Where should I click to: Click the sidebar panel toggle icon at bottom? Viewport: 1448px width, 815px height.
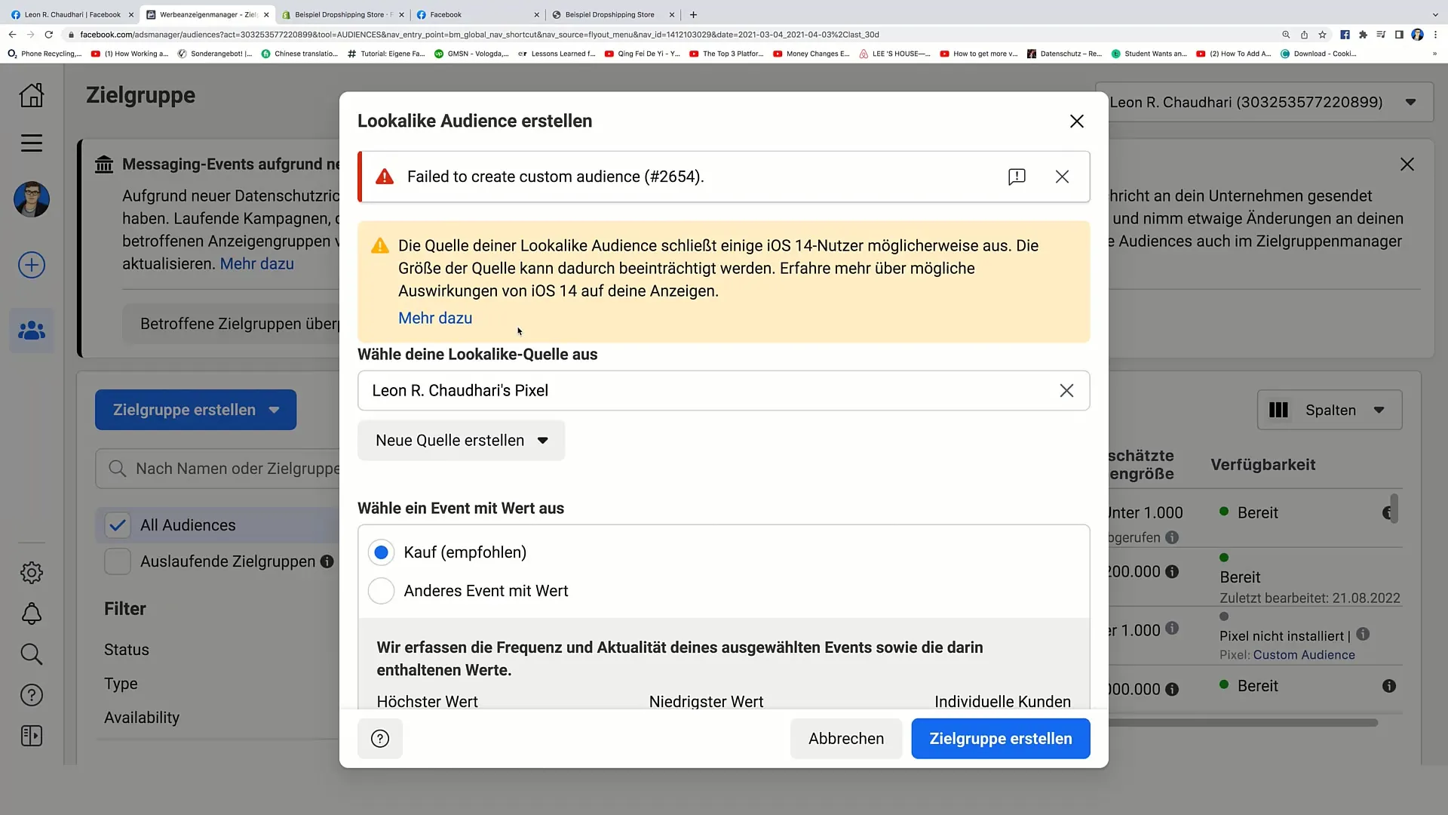point(32,736)
